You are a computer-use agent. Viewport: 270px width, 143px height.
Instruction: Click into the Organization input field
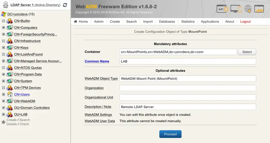click(x=188, y=88)
